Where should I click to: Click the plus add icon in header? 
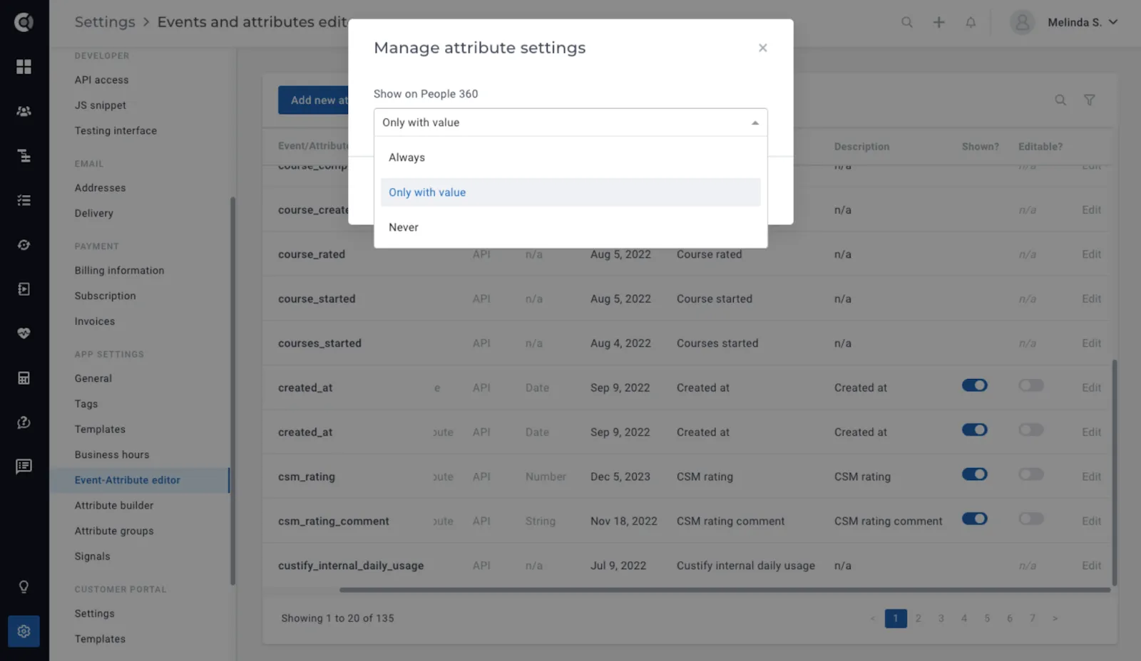pyautogui.click(x=938, y=22)
